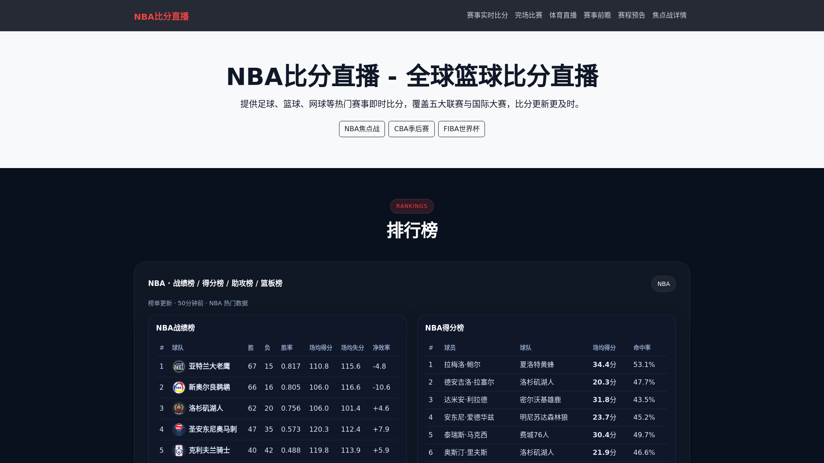Open 赛事实时比分 navigation item
The height and width of the screenshot is (463, 824).
pyautogui.click(x=488, y=15)
